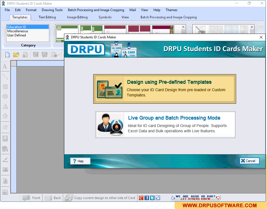
Task: Click the Back card side button
Action: (x=53, y=198)
